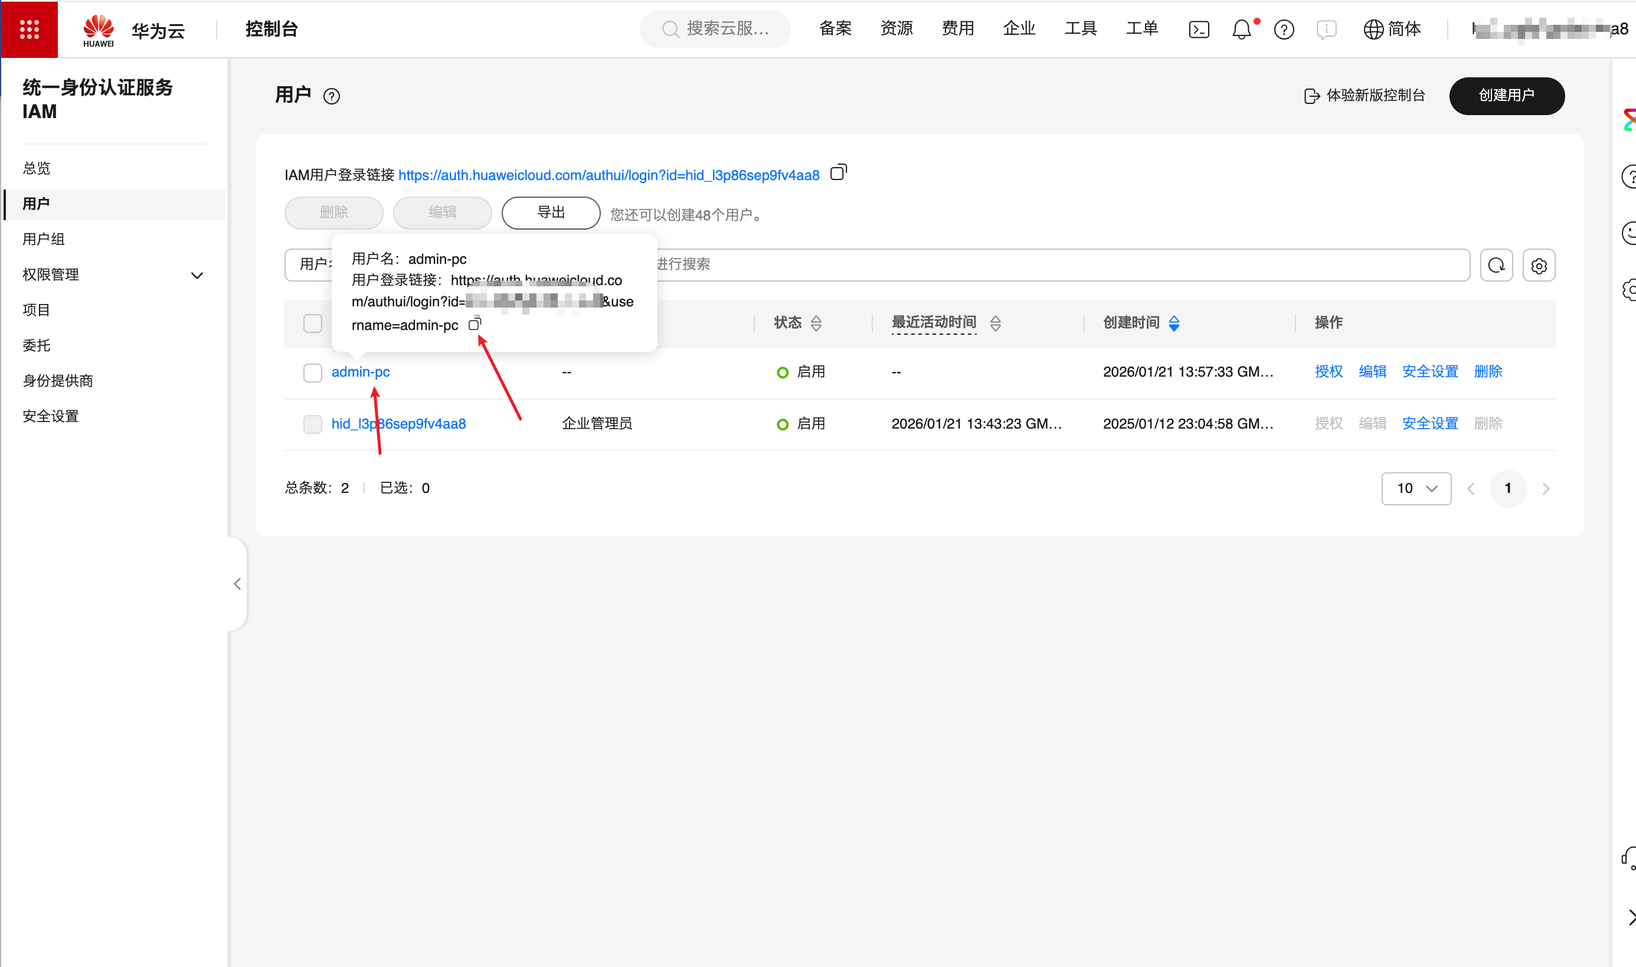
Task: Open the 费用 top menu
Action: point(957,29)
